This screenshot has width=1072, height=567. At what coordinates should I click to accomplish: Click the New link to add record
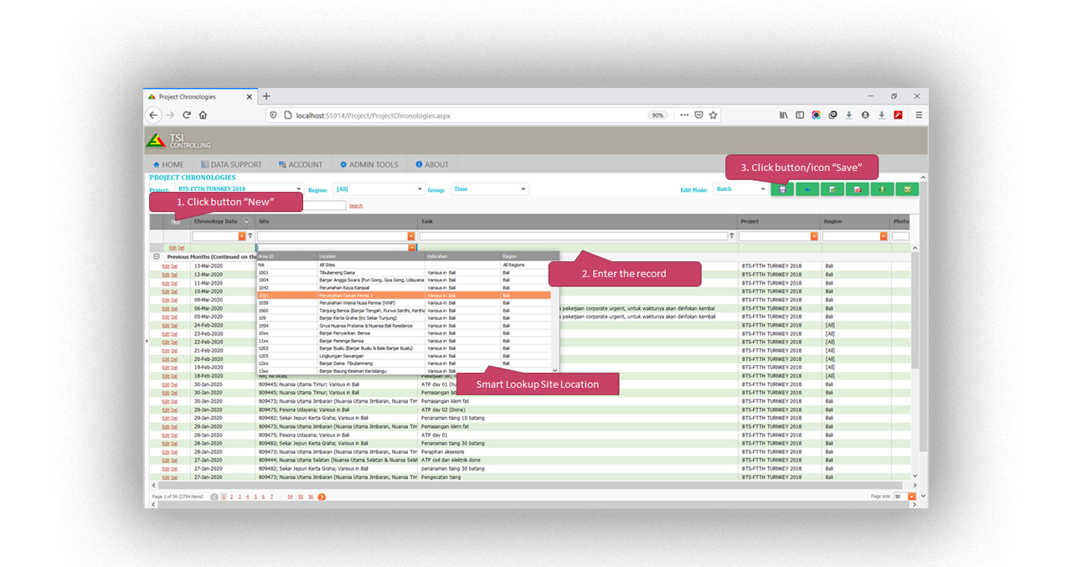174,221
